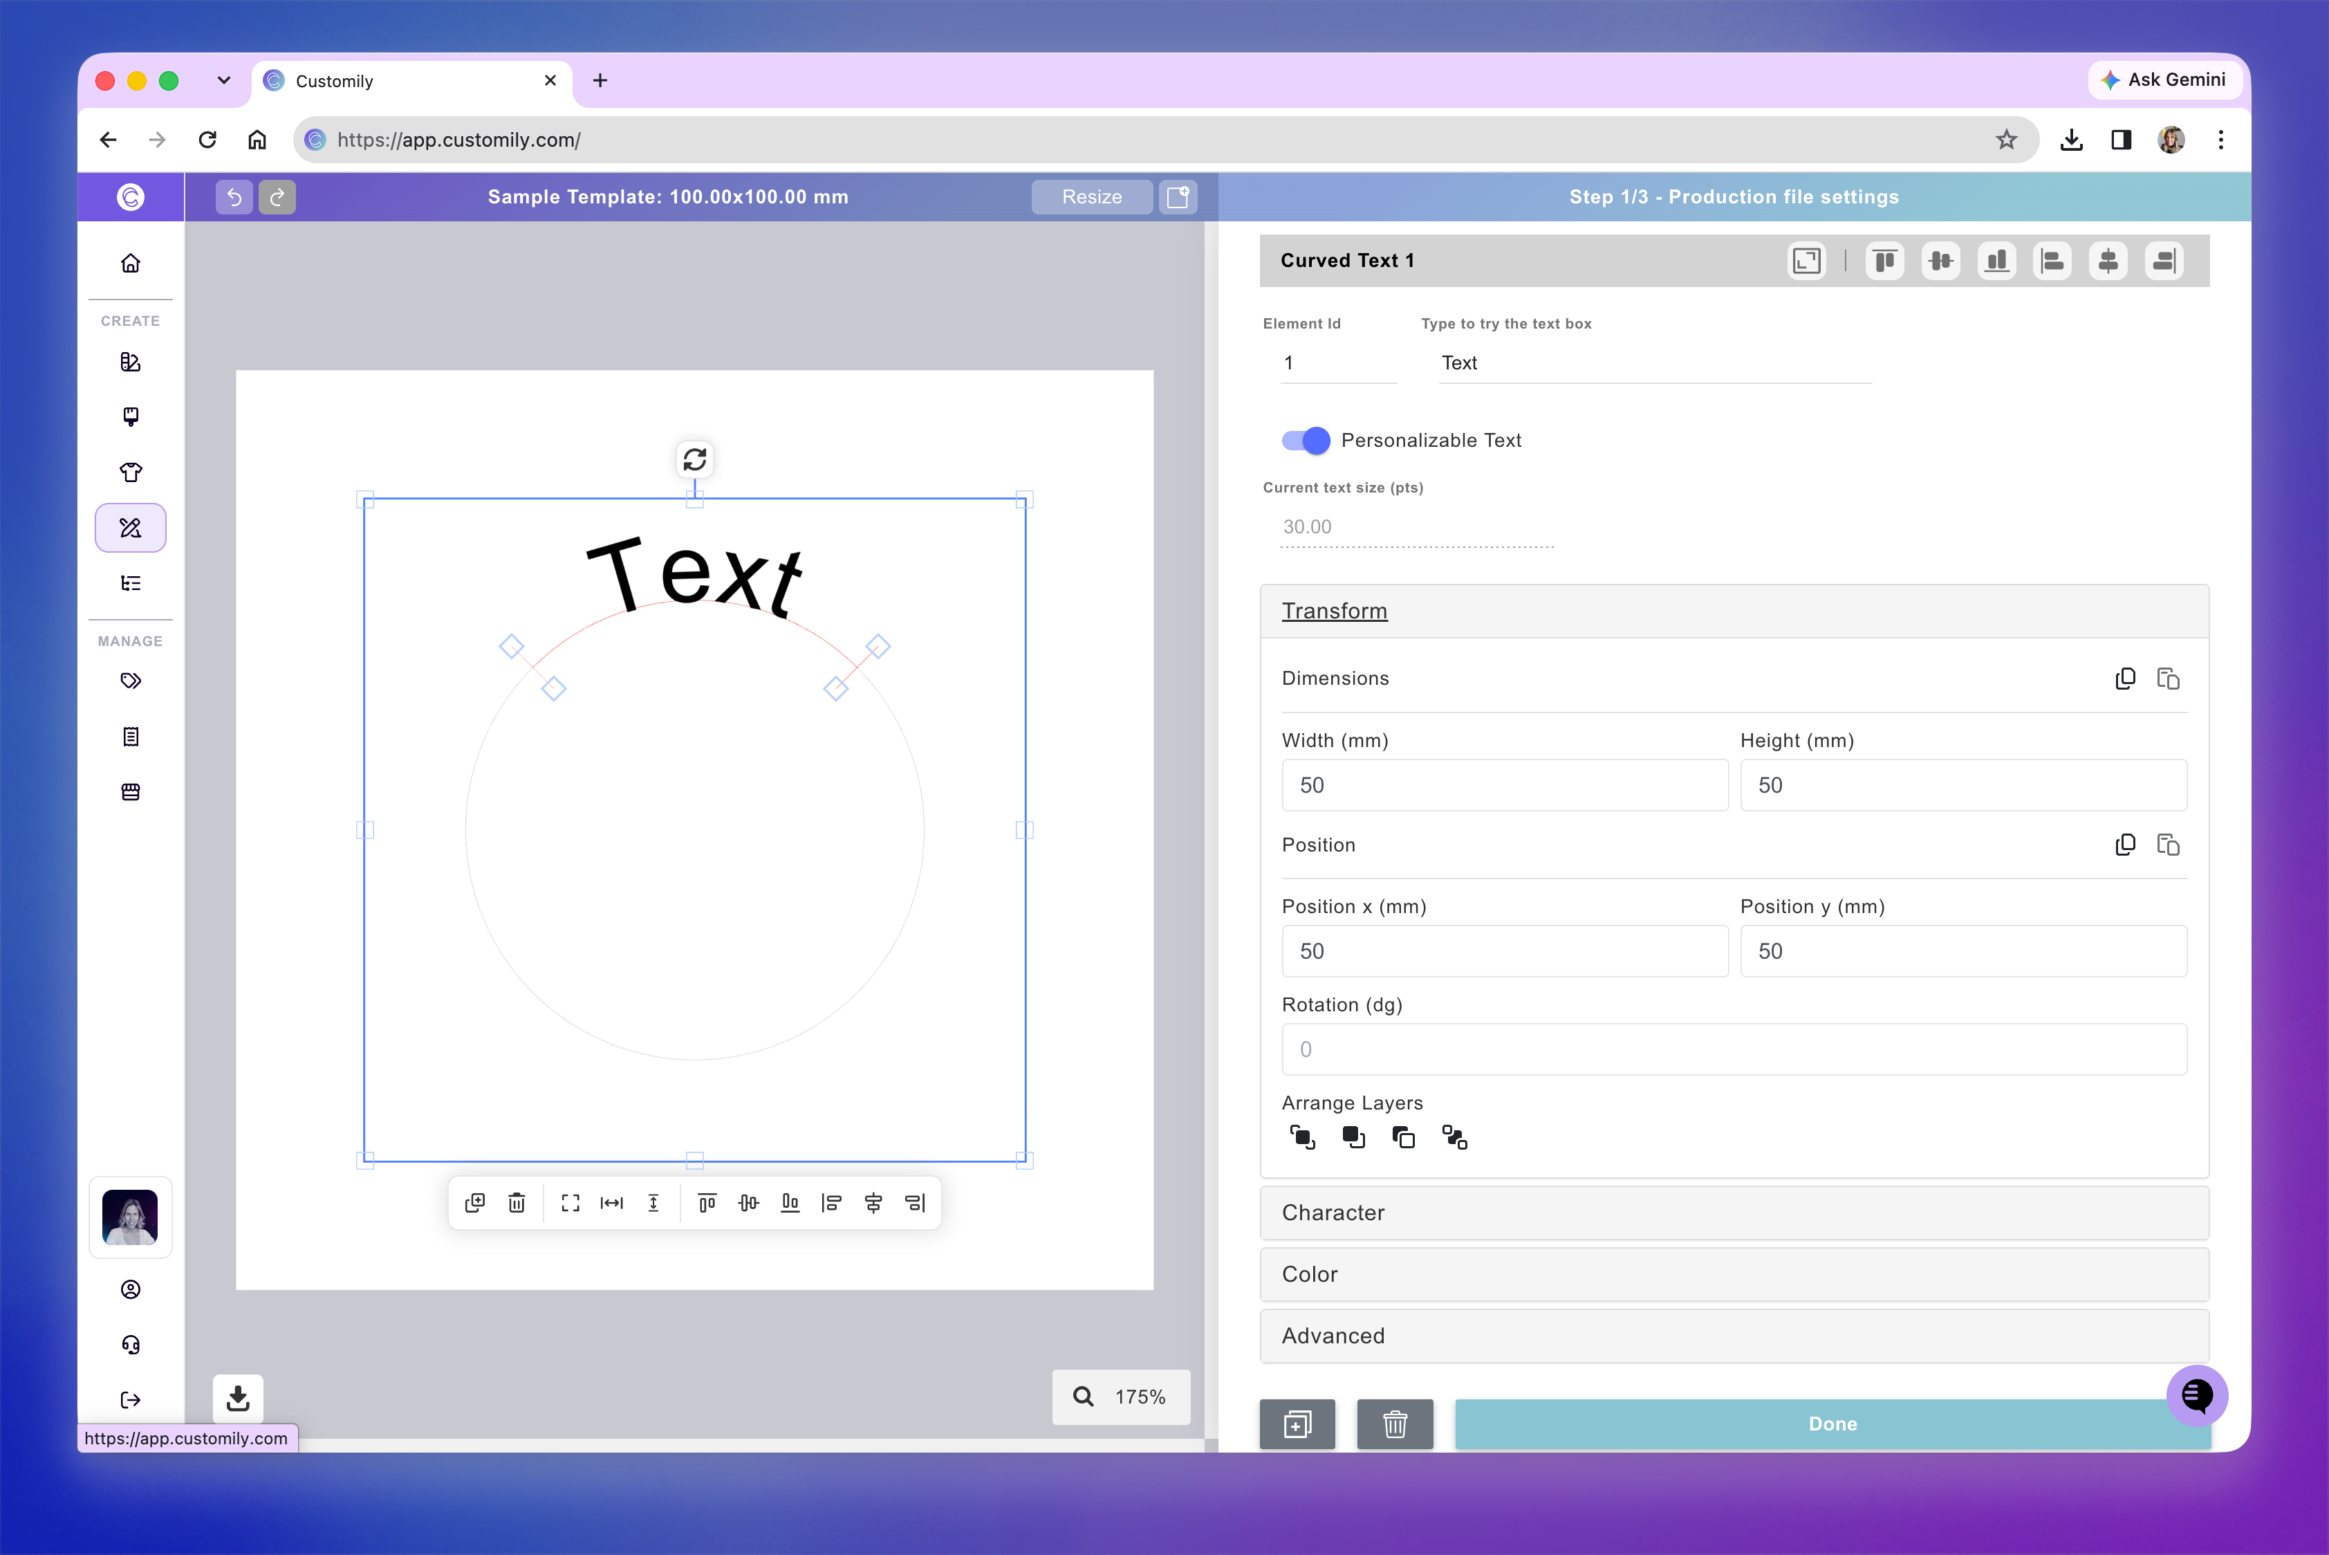Open the 175% zoom control
This screenshot has height=1555, width=2329.
tap(1122, 1397)
